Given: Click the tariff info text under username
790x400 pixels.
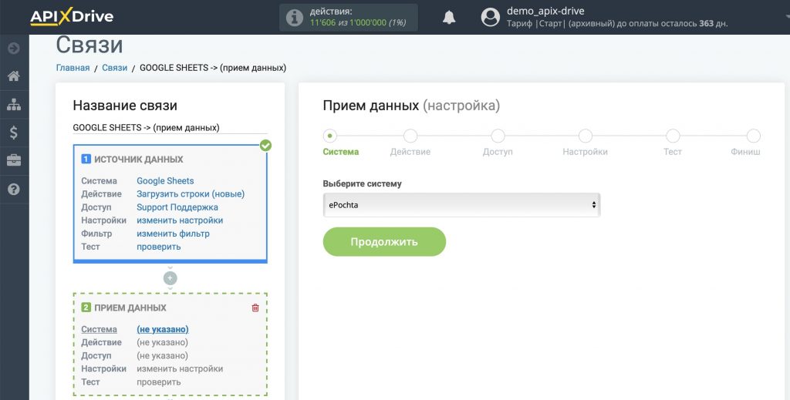Looking at the screenshot, I should tap(617, 24).
